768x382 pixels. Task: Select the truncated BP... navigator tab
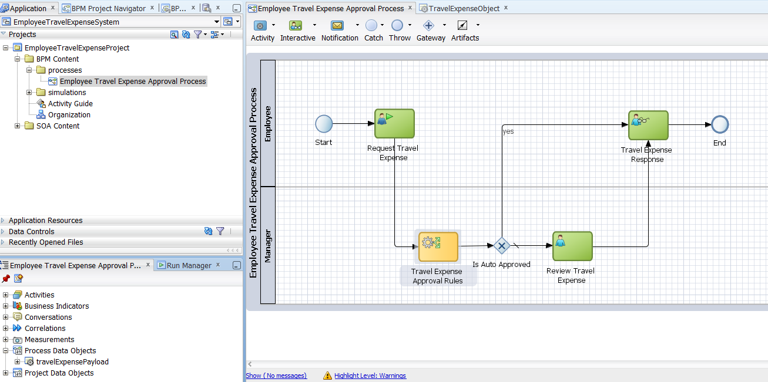pyautogui.click(x=178, y=8)
